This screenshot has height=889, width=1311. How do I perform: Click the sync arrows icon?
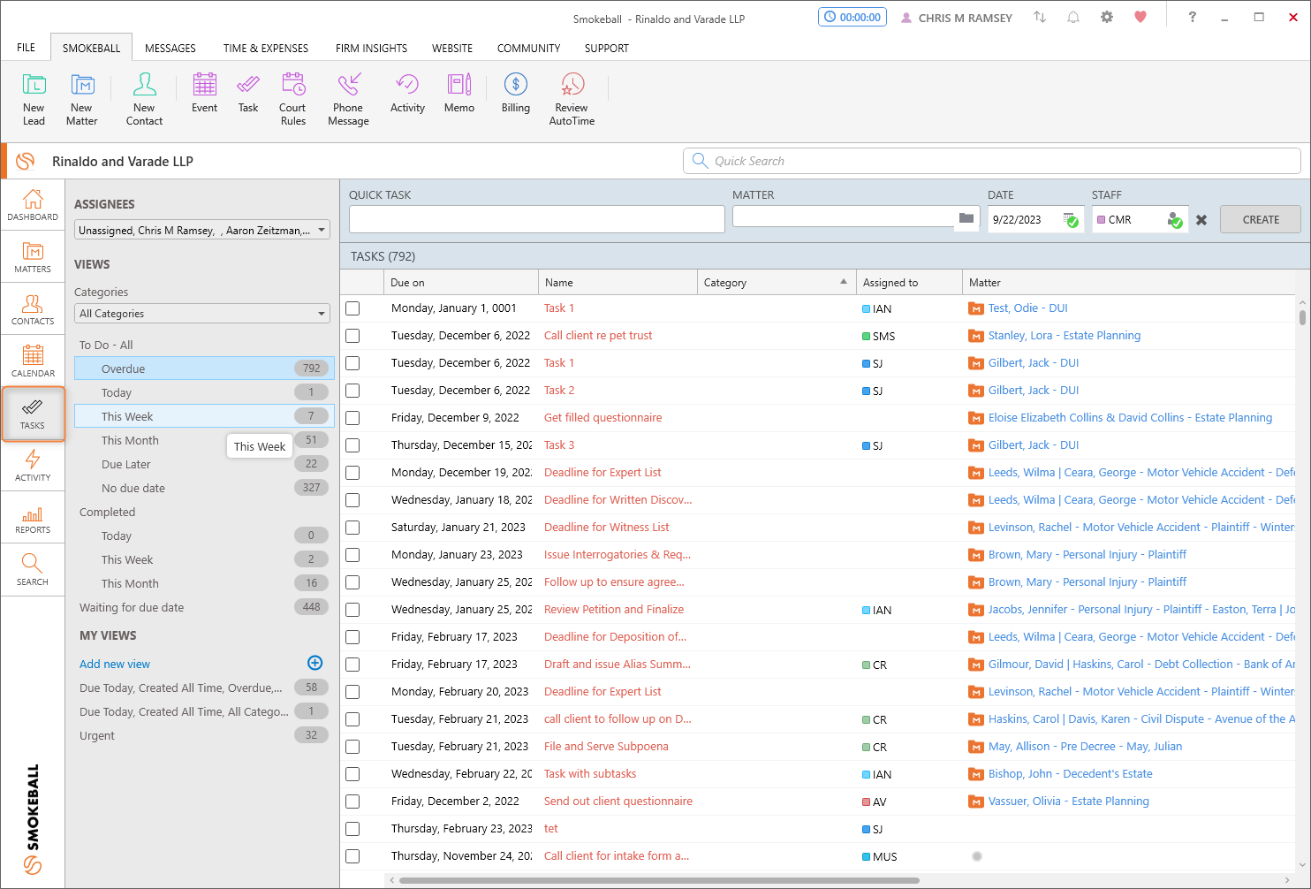[x=1040, y=17]
